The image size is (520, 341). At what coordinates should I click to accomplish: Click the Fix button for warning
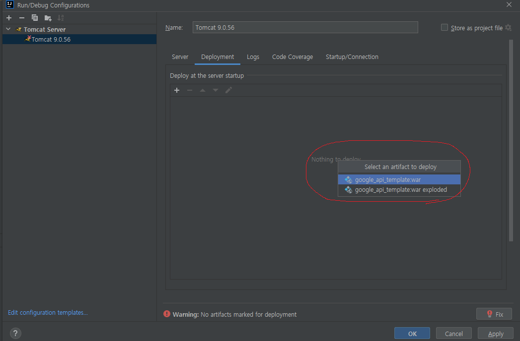click(x=494, y=314)
